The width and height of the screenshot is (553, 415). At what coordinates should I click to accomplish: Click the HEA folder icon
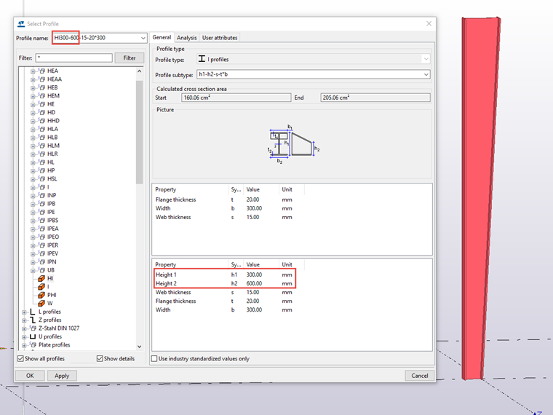41,71
